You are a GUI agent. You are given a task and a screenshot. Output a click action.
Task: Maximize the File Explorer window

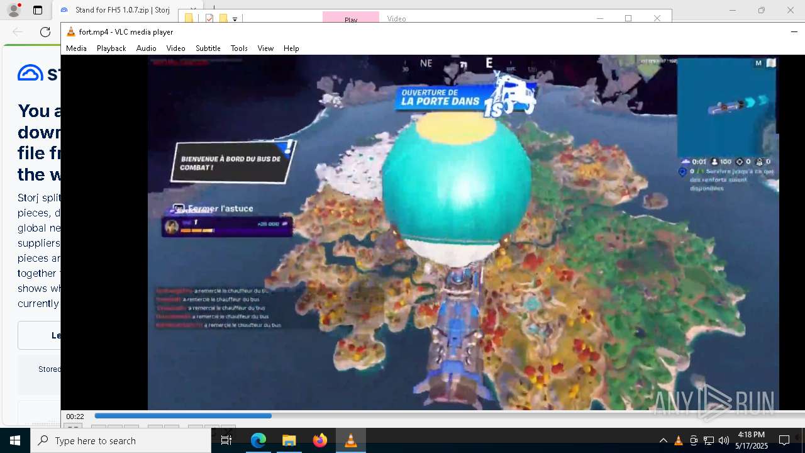pyautogui.click(x=628, y=18)
